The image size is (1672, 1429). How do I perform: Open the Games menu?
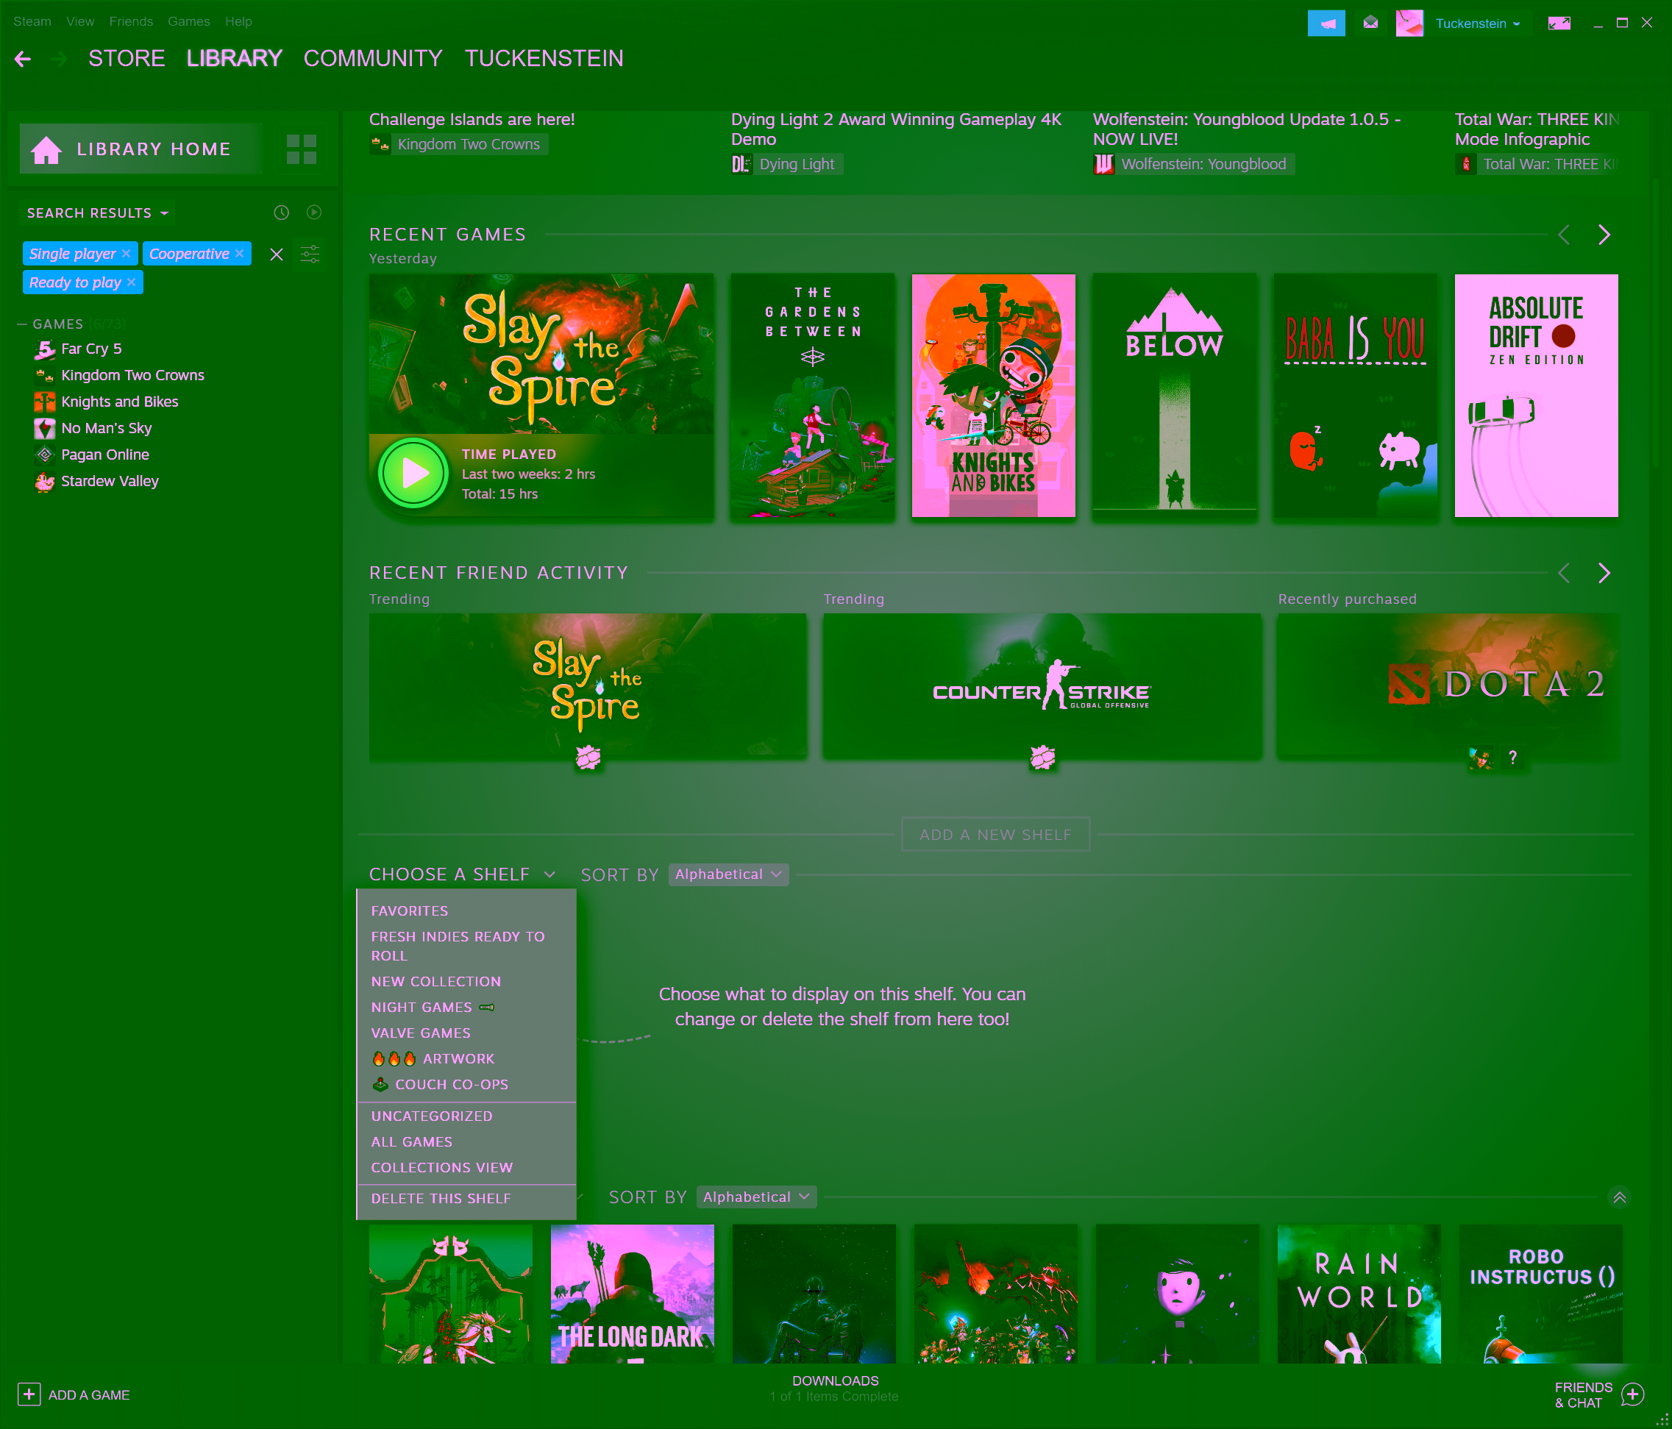point(189,22)
